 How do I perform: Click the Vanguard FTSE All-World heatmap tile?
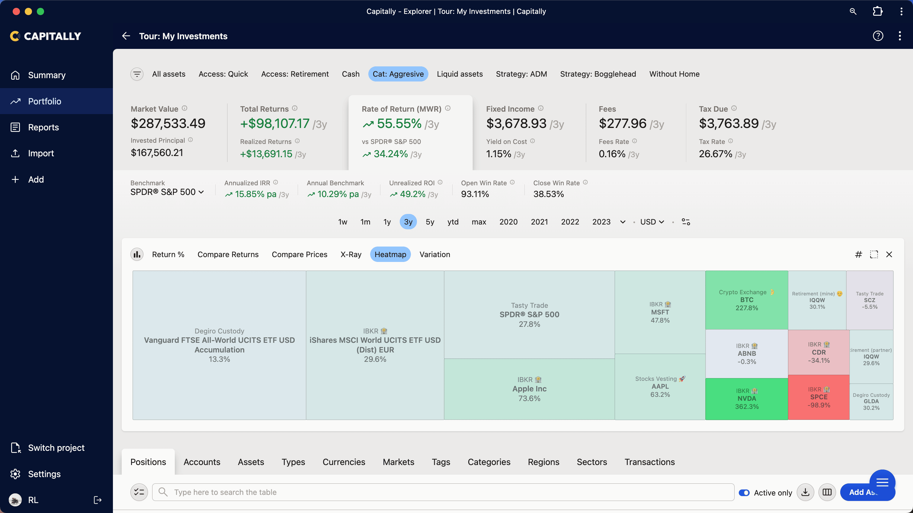pos(219,346)
